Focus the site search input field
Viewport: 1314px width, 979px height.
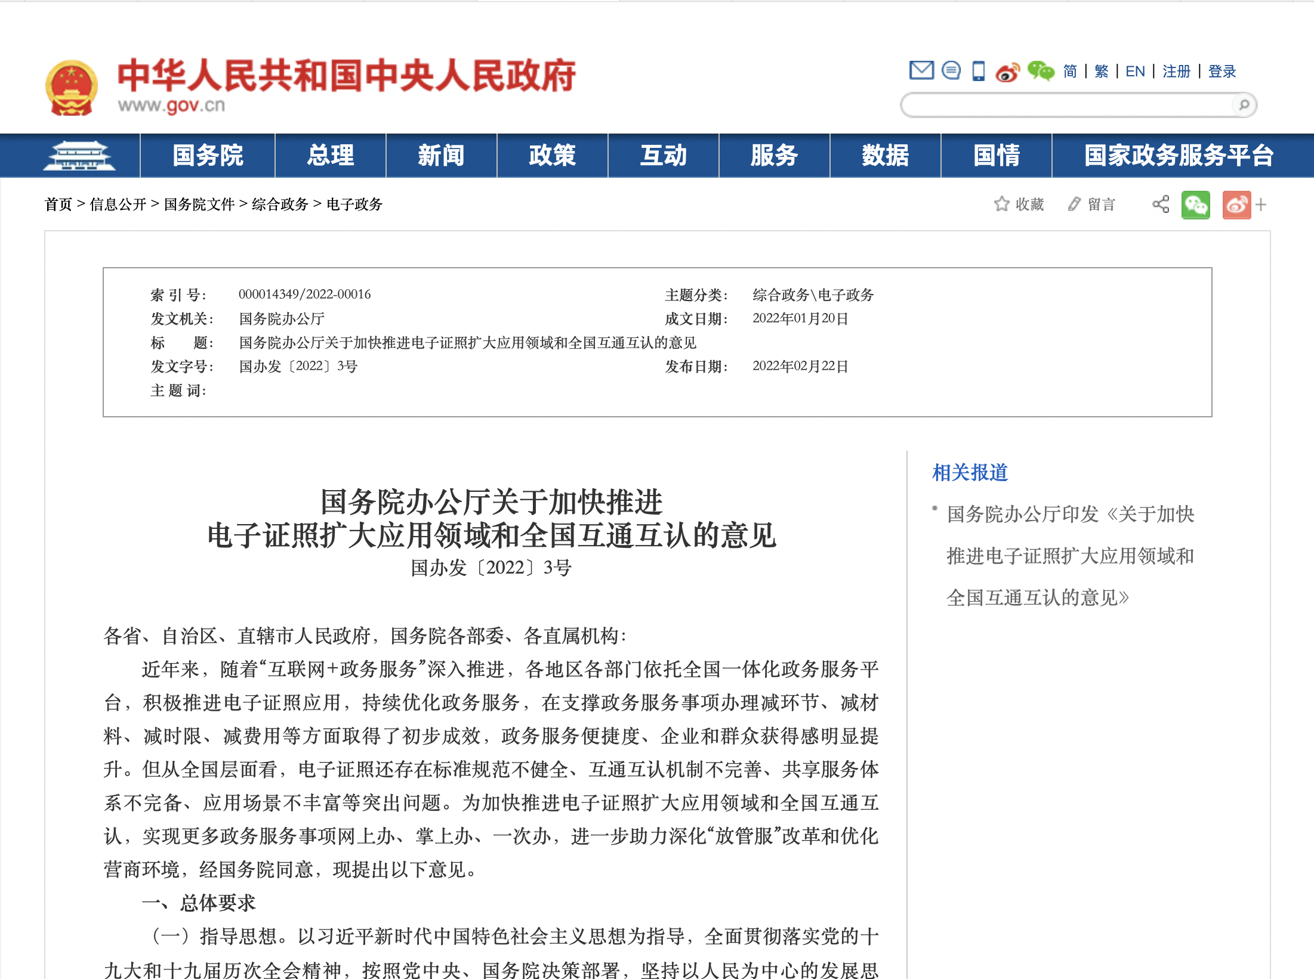(x=1068, y=105)
